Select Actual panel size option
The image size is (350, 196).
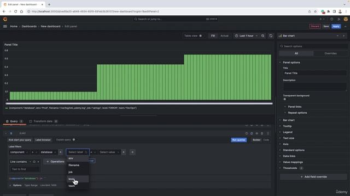pos(224,36)
